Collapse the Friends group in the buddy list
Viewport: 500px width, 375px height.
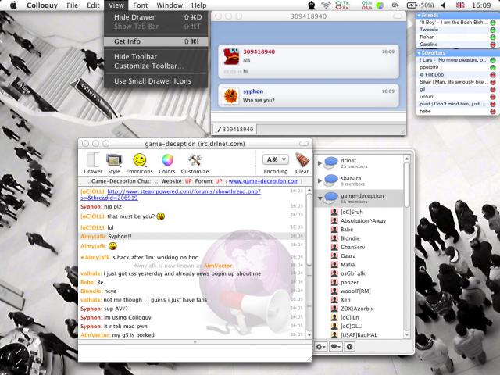[419, 16]
